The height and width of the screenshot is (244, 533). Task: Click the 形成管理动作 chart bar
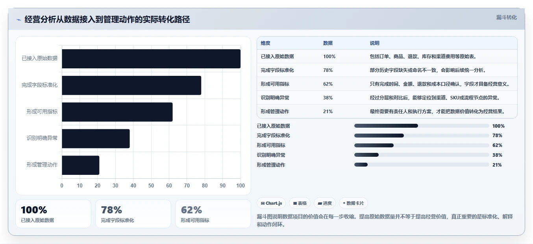click(81, 165)
